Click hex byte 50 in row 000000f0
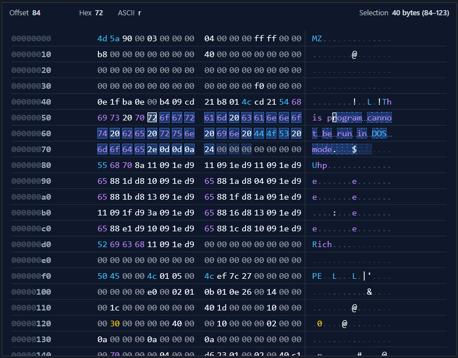 (x=102, y=276)
